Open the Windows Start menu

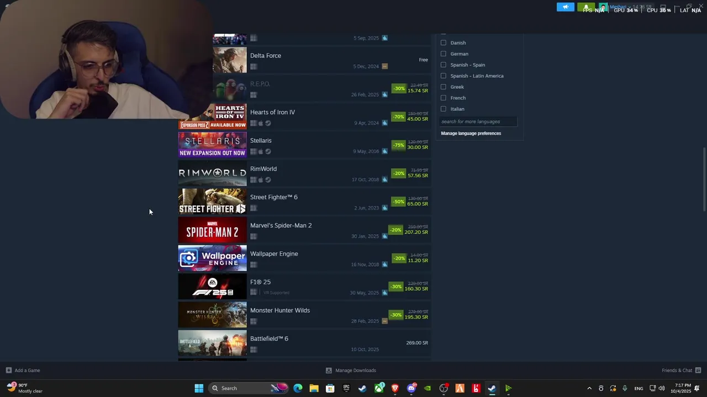[x=199, y=388]
